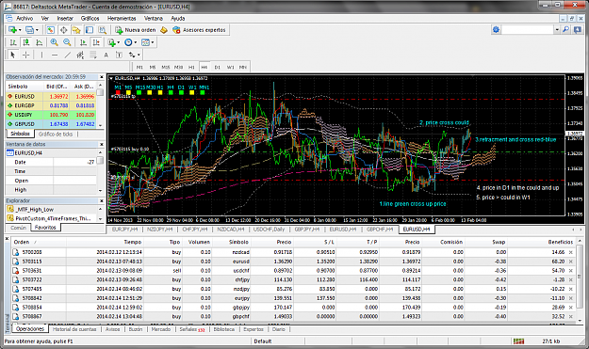Select the vertical line drawing tool

pyautogui.click(x=41, y=55)
